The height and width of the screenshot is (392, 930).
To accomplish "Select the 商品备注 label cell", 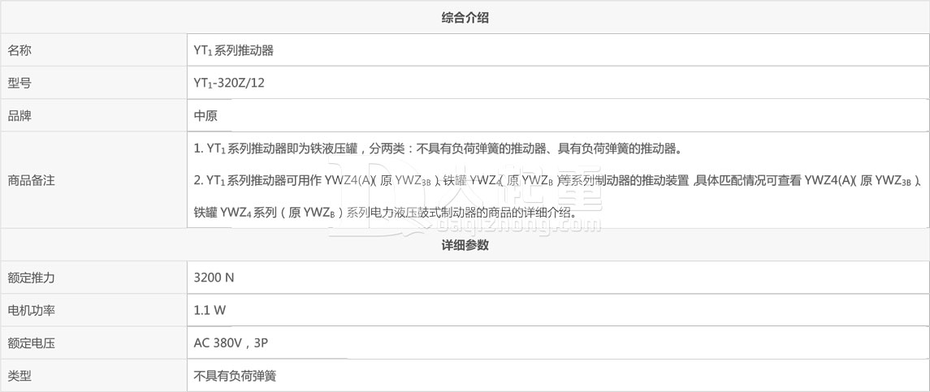I will coord(93,180).
